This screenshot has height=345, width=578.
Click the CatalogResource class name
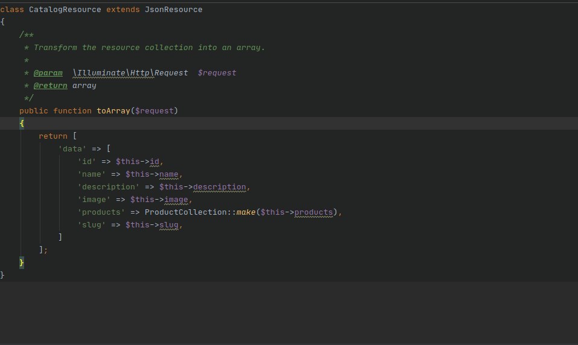click(x=65, y=10)
